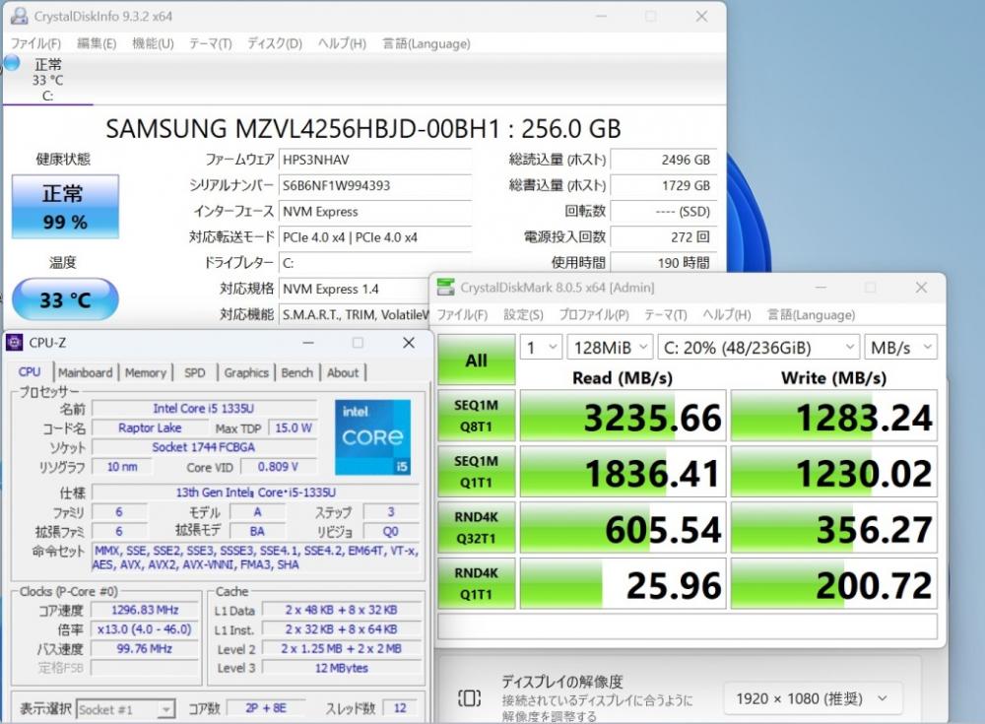This screenshot has height=724, width=985.
Task: Switch to the About tab in CPU-Z
Action: (x=343, y=372)
